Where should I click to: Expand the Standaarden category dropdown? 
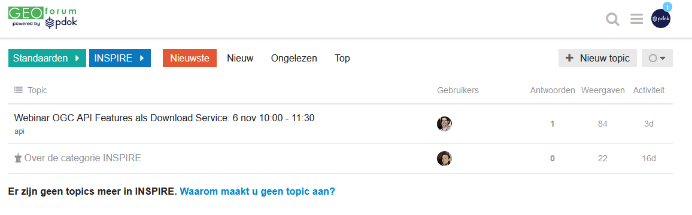47,58
